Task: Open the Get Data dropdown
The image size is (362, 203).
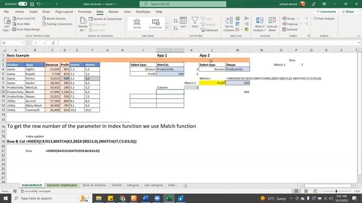Action: coord(6,24)
